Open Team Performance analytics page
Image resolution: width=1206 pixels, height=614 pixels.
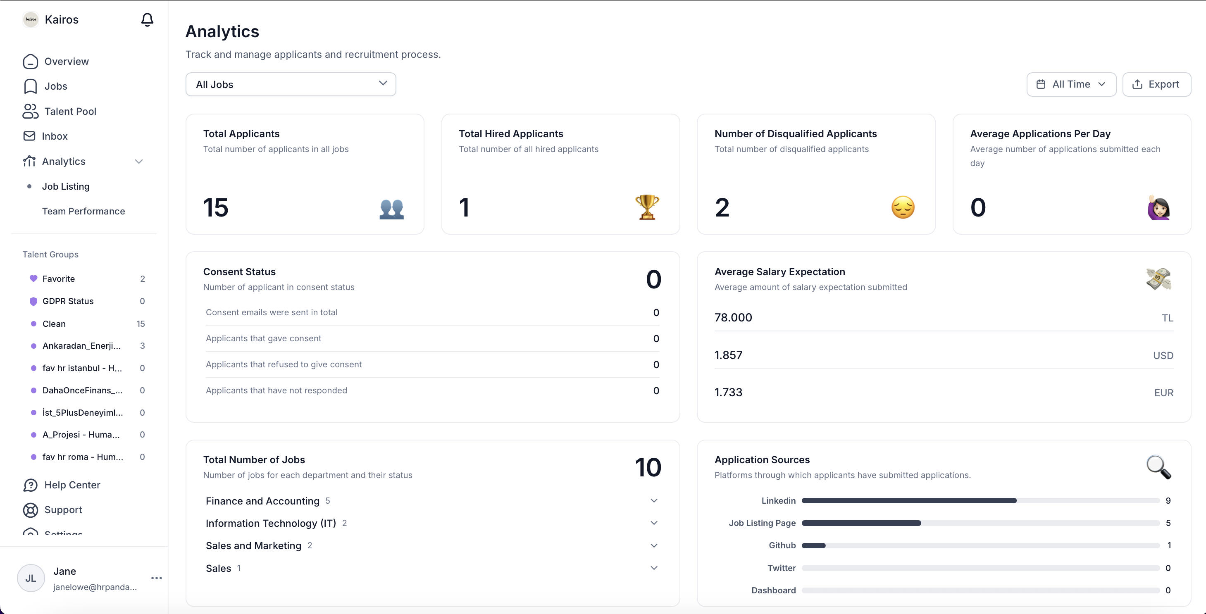[x=83, y=211]
